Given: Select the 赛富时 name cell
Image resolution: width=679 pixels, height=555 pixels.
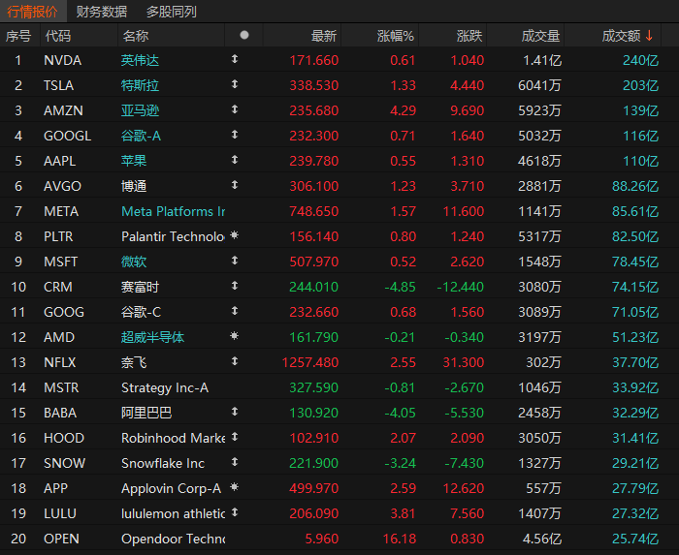Looking at the screenshot, I should tap(140, 287).
